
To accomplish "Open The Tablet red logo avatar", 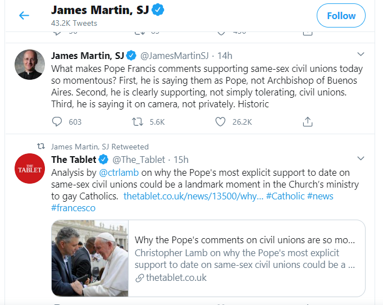I will pos(30,169).
